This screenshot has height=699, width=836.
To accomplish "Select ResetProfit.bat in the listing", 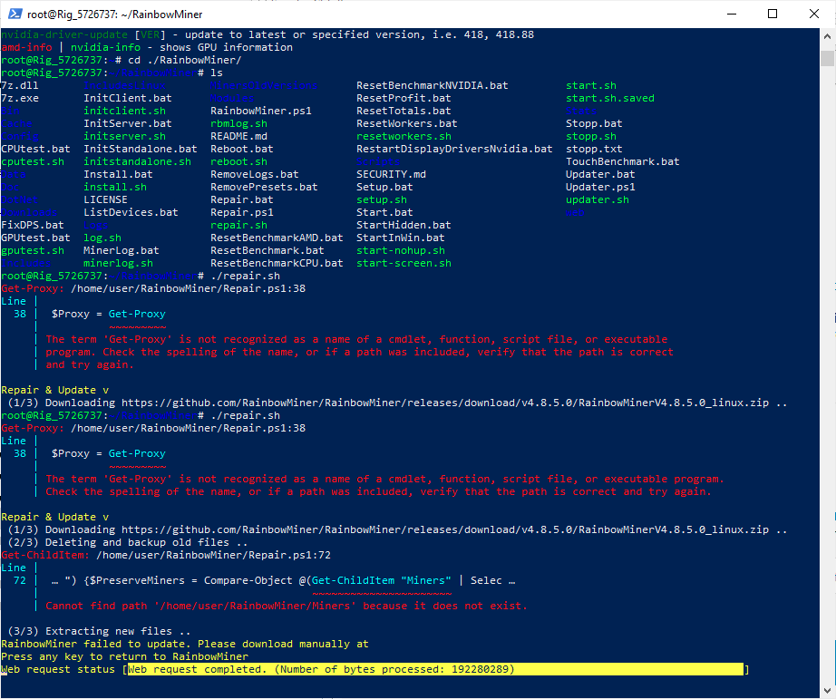I will pos(403,98).
